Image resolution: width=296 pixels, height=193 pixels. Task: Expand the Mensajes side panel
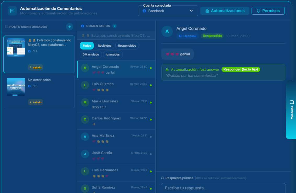coord(291,109)
